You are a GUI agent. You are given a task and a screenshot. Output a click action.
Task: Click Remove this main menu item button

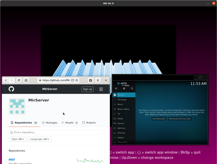(180, 119)
